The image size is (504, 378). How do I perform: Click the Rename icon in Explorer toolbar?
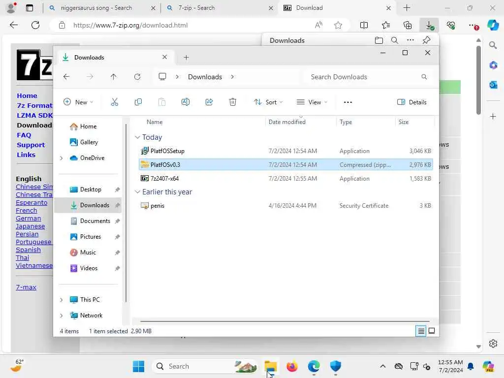[x=186, y=102]
